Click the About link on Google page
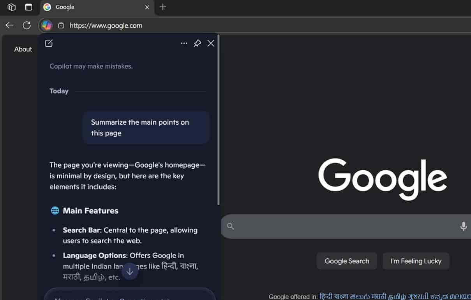471x300 pixels. [23, 49]
